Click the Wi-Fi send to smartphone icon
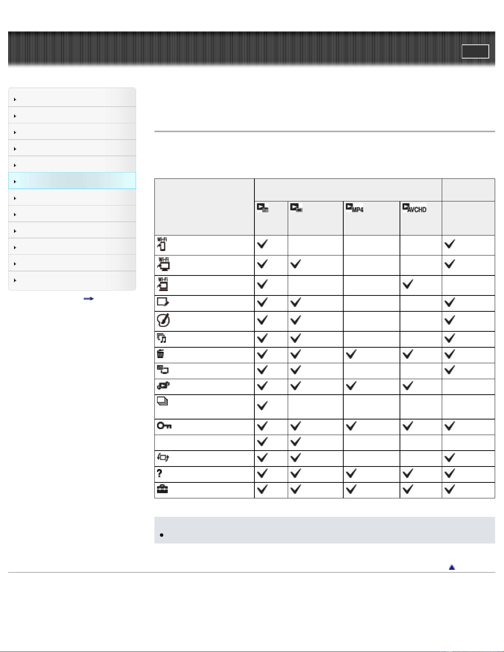Screen dimensions: 504x652 click(162, 244)
